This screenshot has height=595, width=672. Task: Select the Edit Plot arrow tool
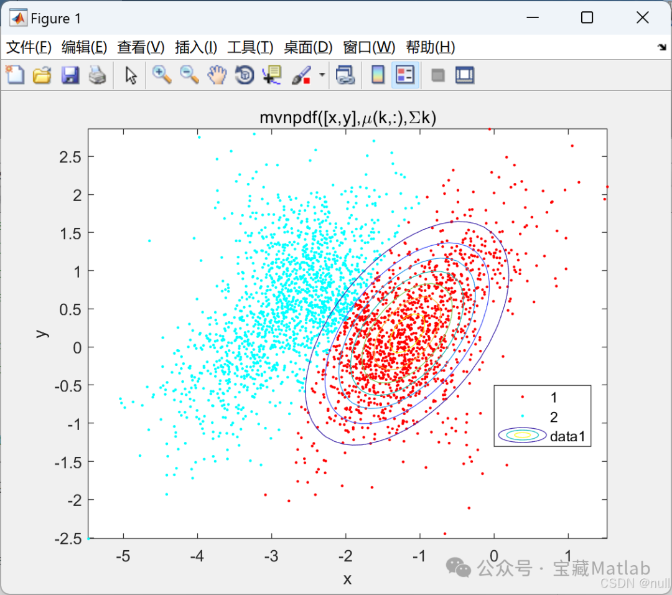[x=131, y=75]
